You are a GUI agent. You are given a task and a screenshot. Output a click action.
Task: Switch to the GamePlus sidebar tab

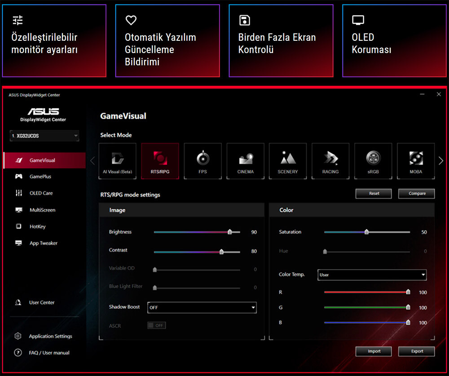(40, 177)
